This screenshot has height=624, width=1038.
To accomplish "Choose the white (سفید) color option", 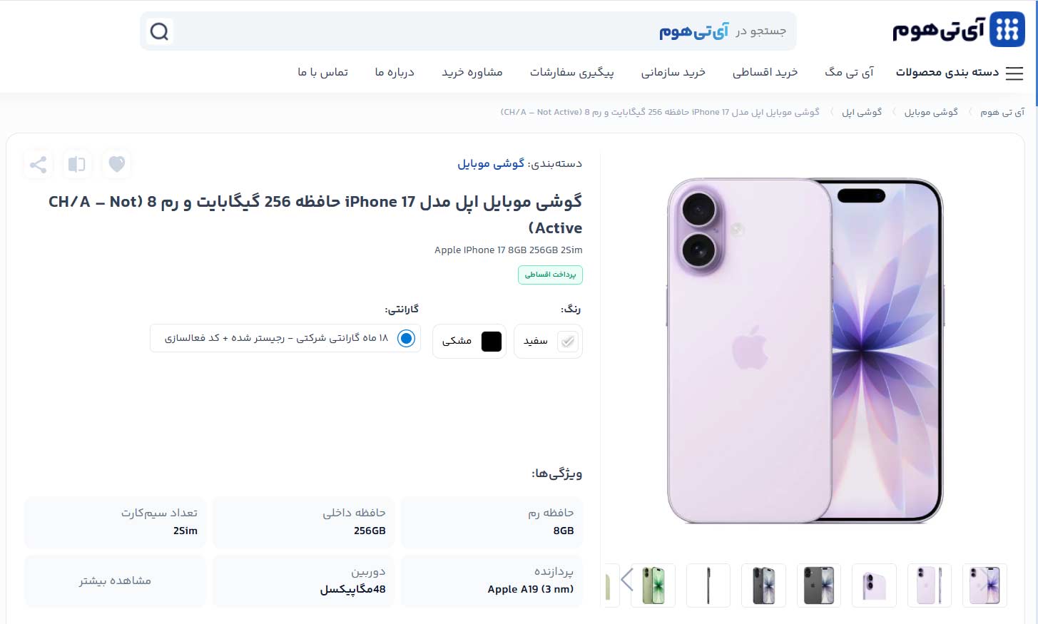I will (x=548, y=341).
